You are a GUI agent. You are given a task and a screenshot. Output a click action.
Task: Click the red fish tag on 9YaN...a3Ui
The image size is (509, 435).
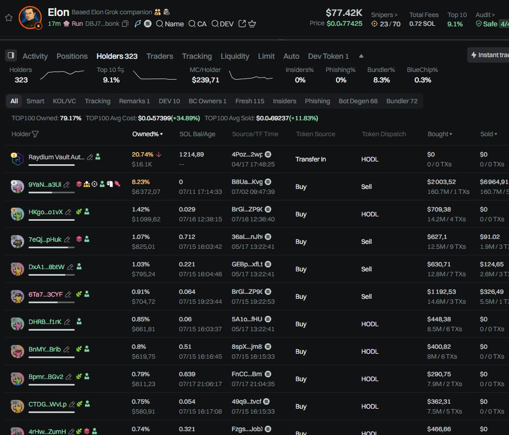pos(118,184)
